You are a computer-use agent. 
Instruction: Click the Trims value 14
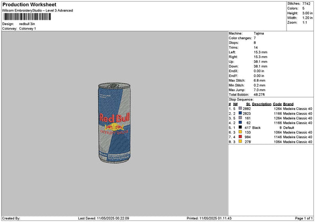tap(256, 48)
